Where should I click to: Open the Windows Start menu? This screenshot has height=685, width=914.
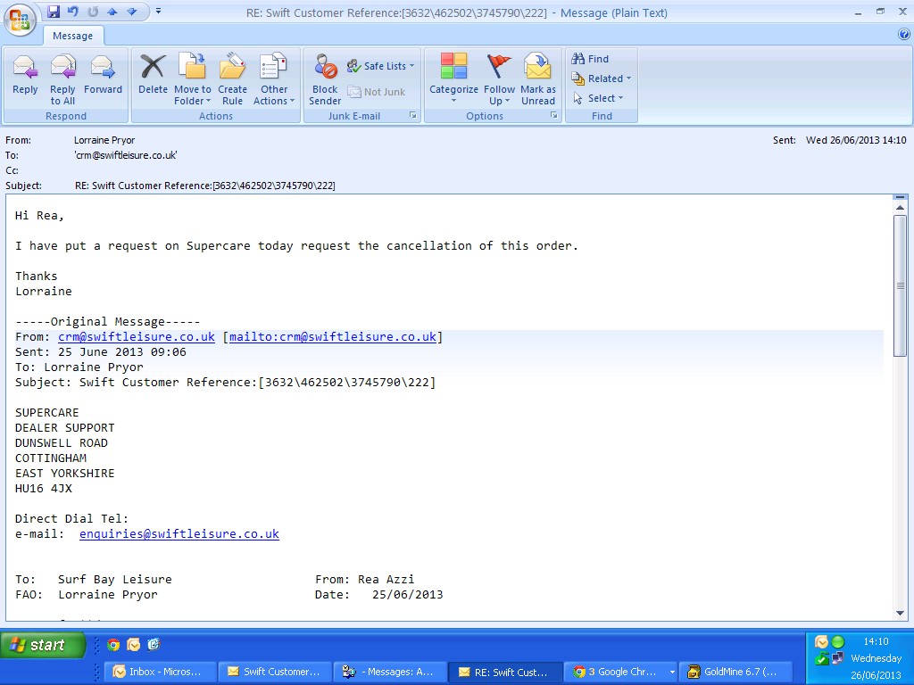point(43,645)
